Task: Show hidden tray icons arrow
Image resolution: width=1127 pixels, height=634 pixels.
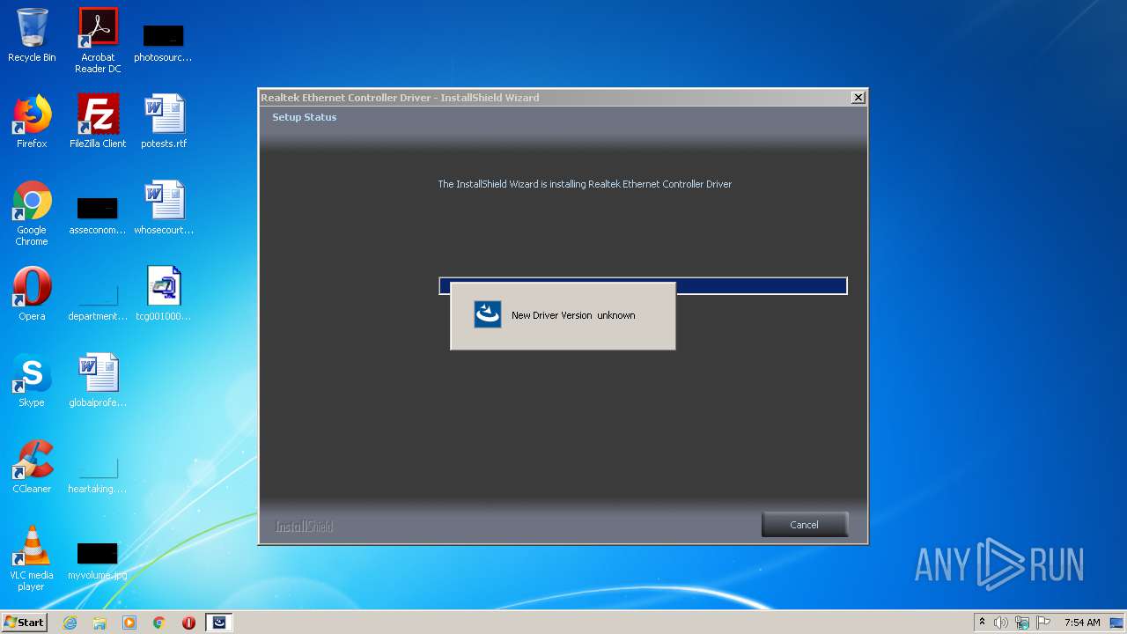Action: point(982,623)
